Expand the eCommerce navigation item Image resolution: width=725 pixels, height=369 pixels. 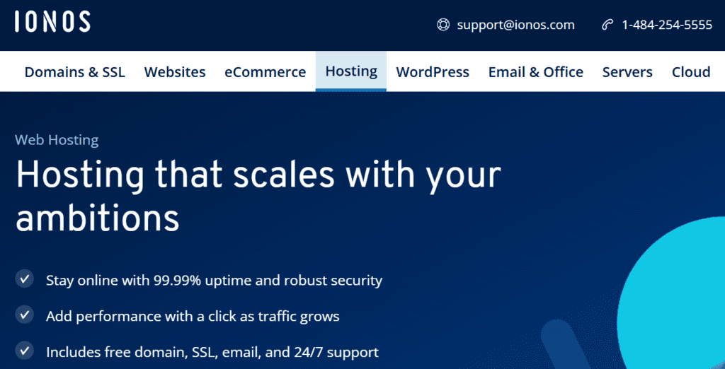(x=266, y=72)
